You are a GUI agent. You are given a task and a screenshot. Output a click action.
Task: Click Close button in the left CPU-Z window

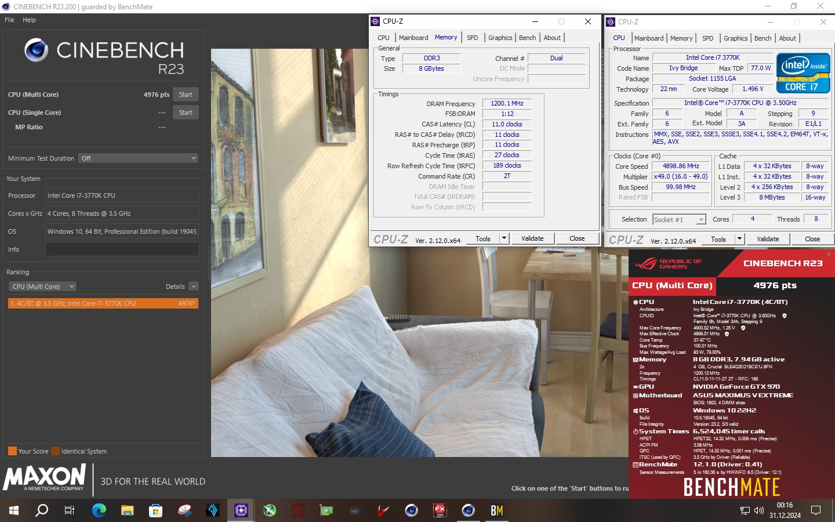pyautogui.click(x=577, y=238)
